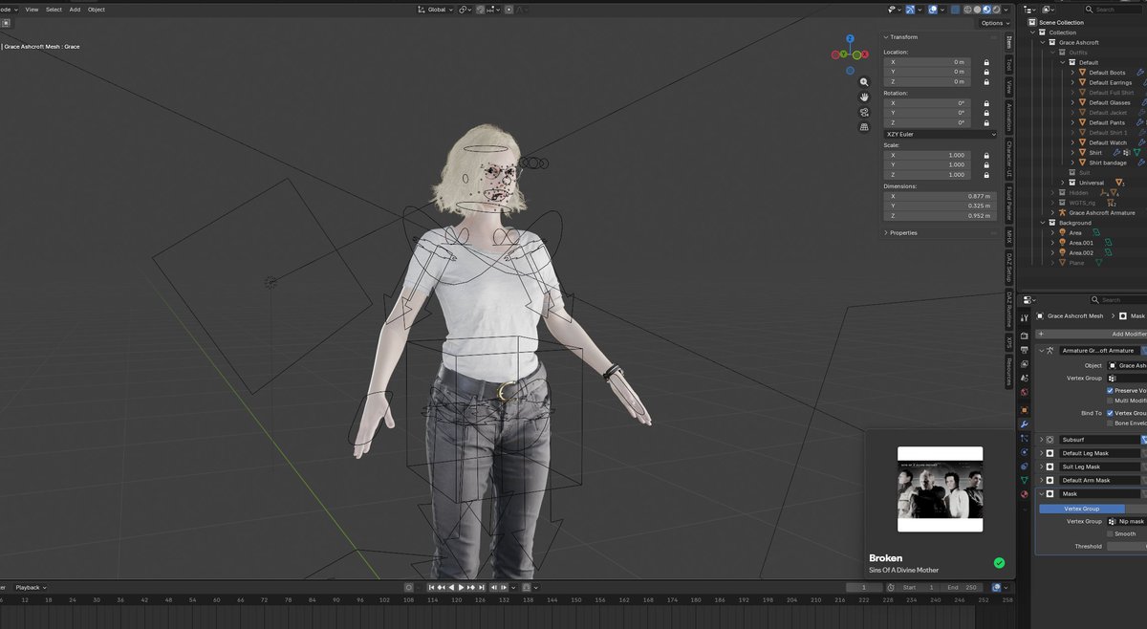
Task: Expand the Default Boots outliner item
Action: (x=1072, y=73)
